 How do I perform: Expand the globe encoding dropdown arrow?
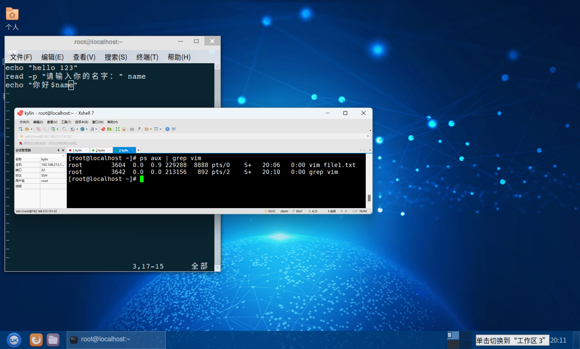pyautogui.click(x=87, y=129)
